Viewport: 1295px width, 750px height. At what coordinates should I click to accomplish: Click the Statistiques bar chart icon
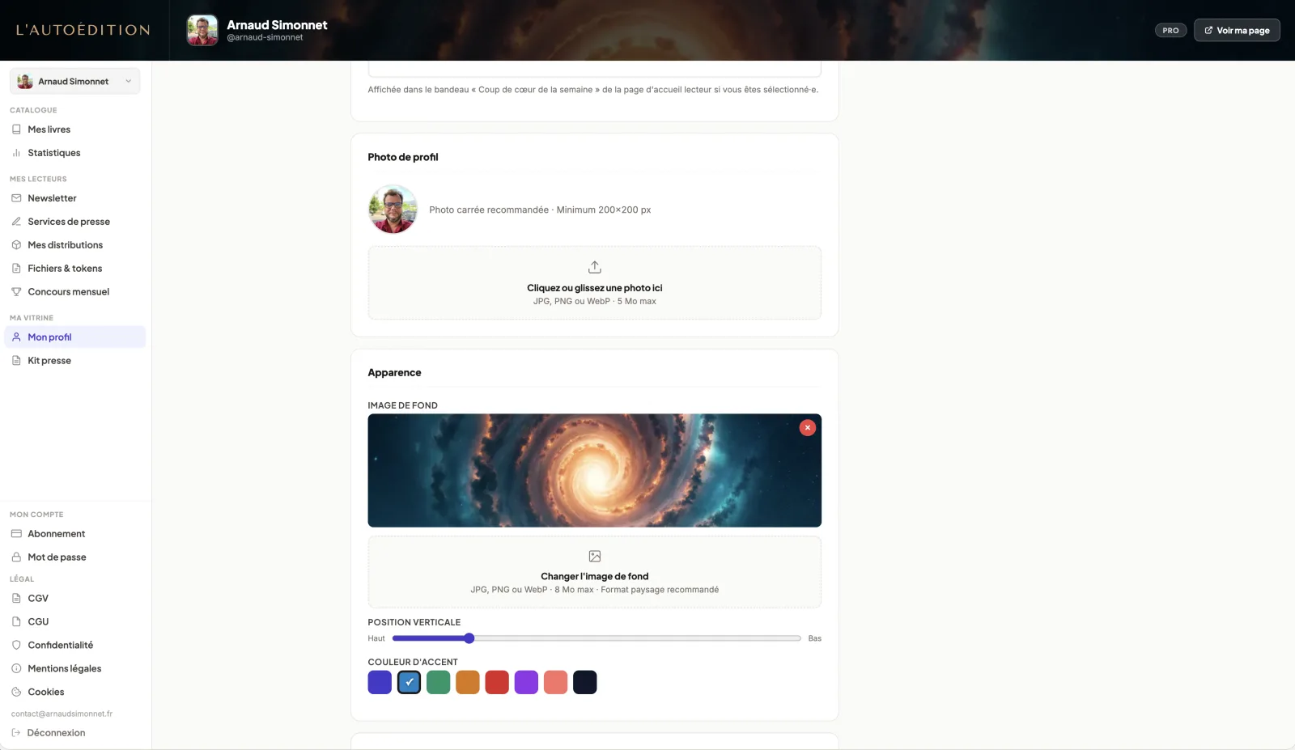click(x=16, y=153)
